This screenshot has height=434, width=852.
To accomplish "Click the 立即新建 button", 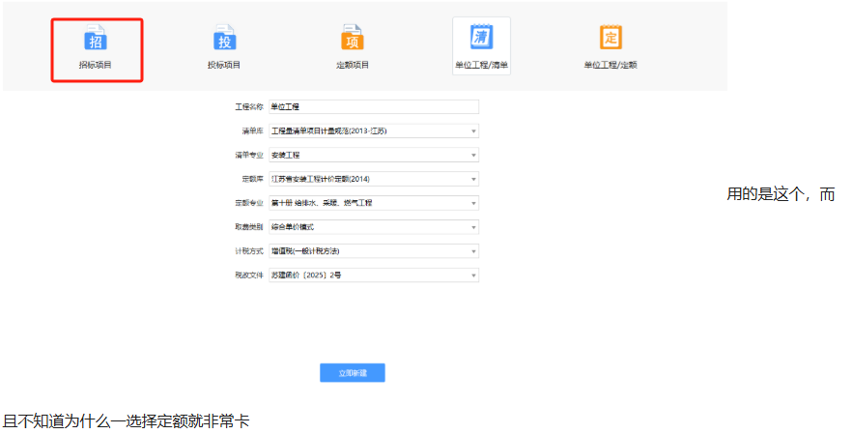I will coord(353,373).
